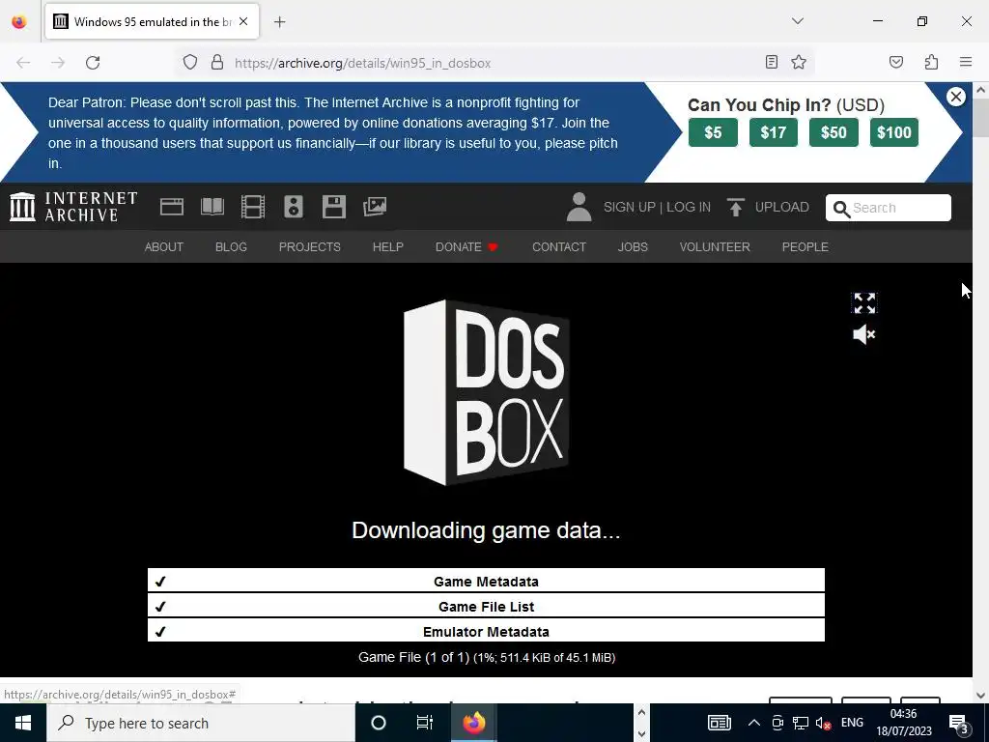
Task: Click the UPLOAD link
Action: coord(782,208)
